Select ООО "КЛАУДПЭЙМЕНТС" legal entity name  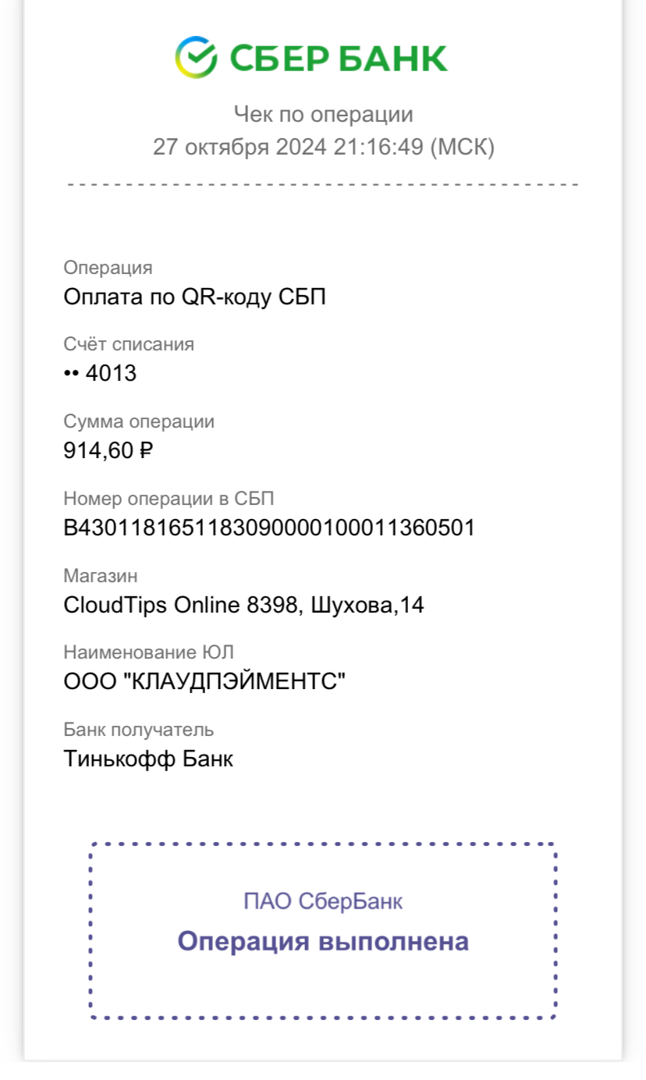[204, 682]
